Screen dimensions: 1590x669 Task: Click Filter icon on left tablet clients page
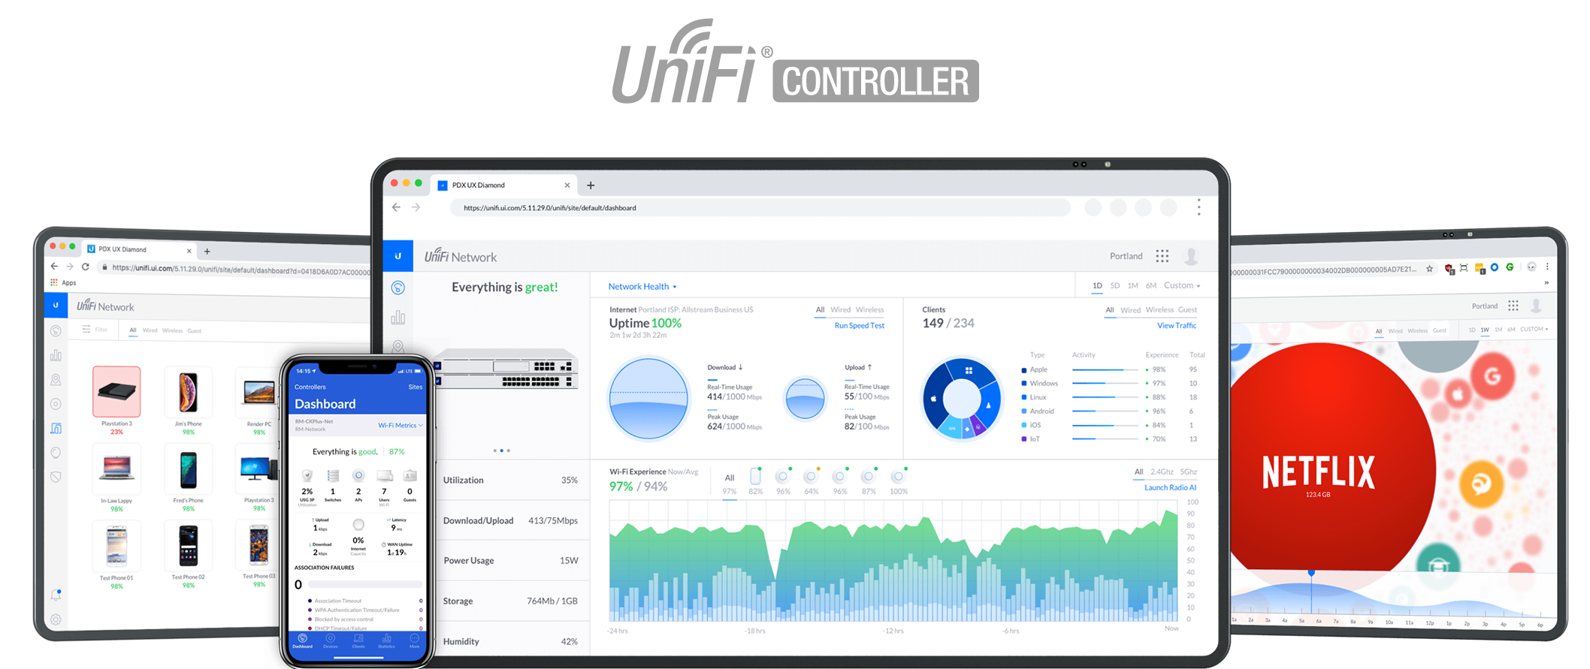click(x=87, y=329)
